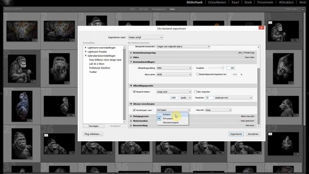Switch to the Afdrukken module

click(286, 2)
